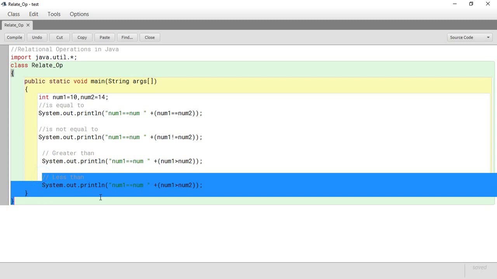Click the "//is equal to" comment

(x=61, y=105)
